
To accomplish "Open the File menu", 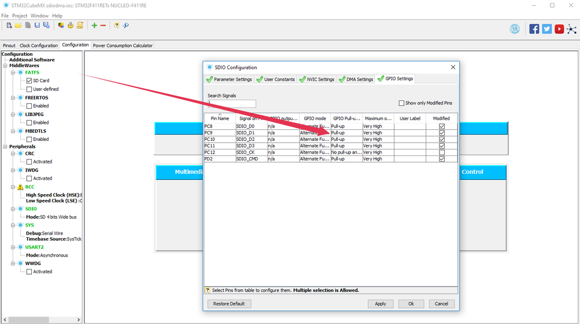I will pyautogui.click(x=5, y=16).
